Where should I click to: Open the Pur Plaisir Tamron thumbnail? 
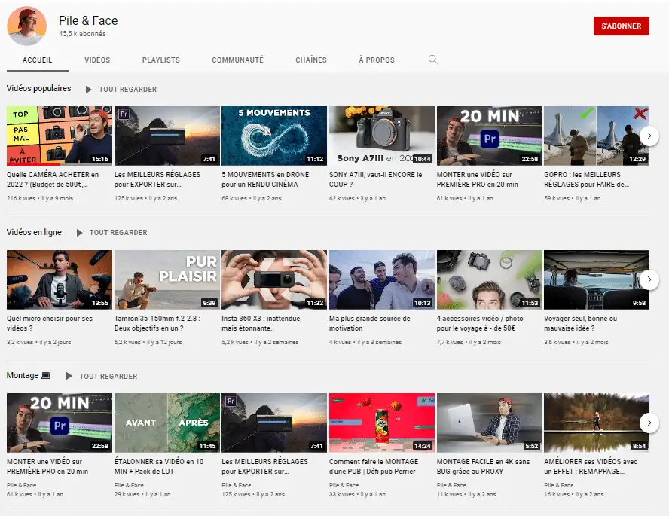[166, 279]
